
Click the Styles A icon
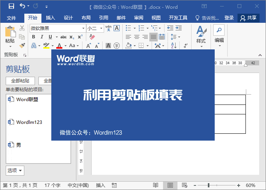pos(201,31)
